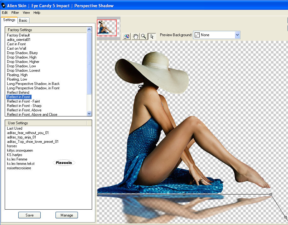Select Drop Shadow, High preset
This screenshot has height=225, width=288.
(x=22, y=57)
